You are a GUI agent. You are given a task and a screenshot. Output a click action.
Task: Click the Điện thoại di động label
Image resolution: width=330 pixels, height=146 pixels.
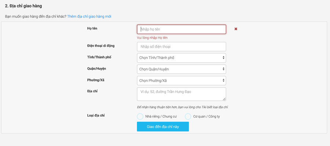coord(101,46)
